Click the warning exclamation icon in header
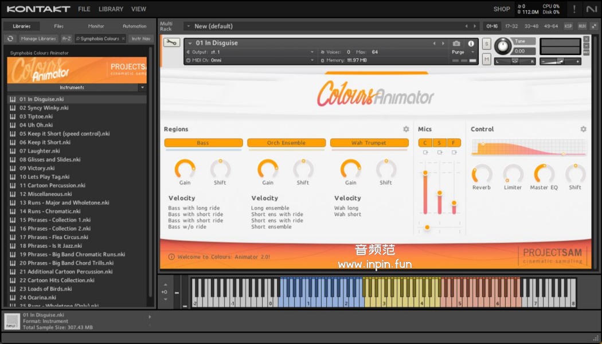 (x=574, y=9)
